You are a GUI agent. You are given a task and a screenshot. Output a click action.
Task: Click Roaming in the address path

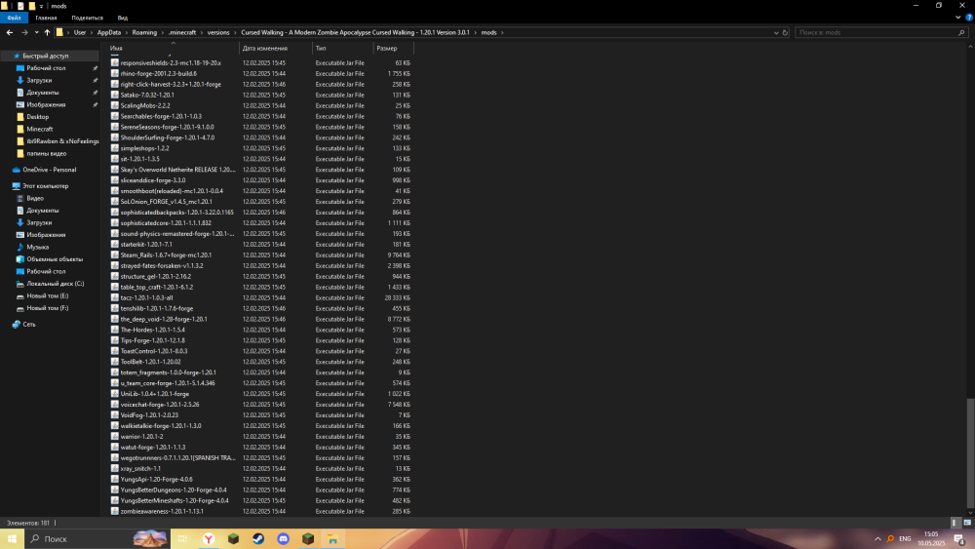tap(144, 32)
